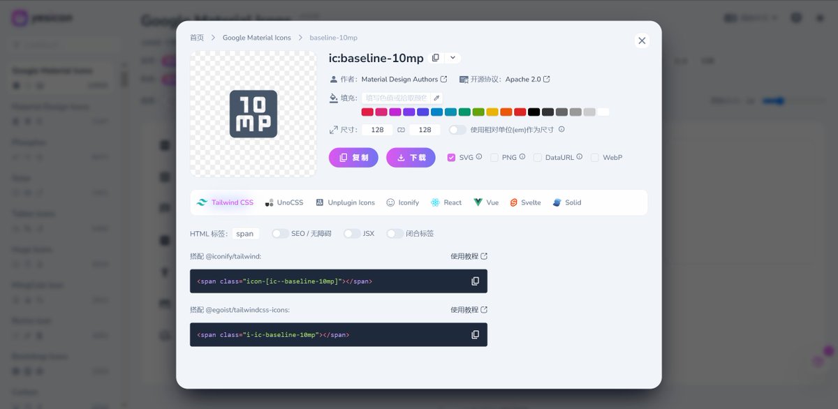The image size is (838, 409).
Task: Copy the icon name ic:baseline-10mp
Action: click(x=436, y=58)
